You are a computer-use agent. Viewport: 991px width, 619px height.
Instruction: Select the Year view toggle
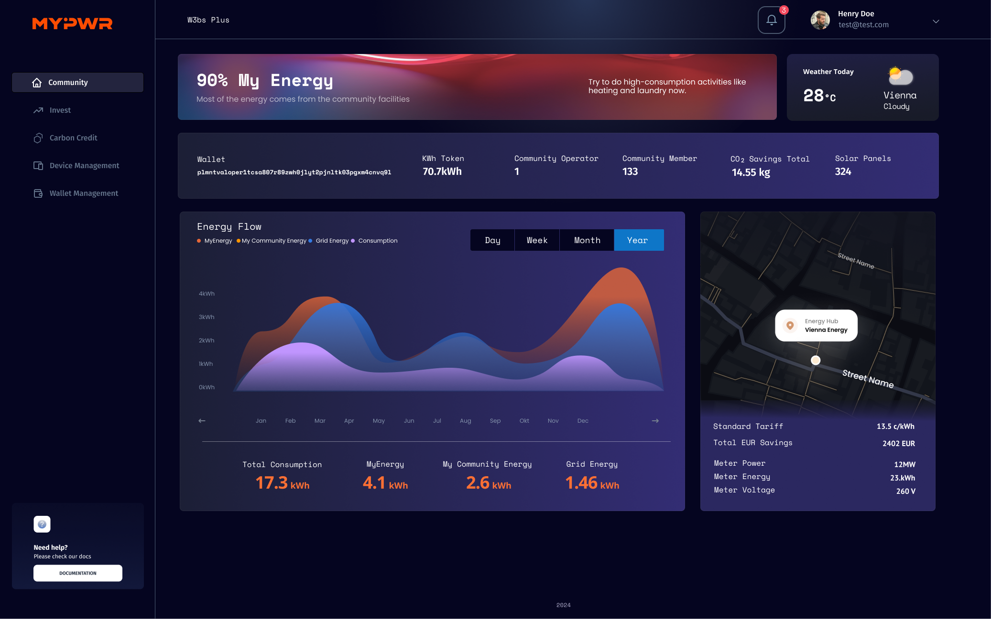pyautogui.click(x=638, y=240)
